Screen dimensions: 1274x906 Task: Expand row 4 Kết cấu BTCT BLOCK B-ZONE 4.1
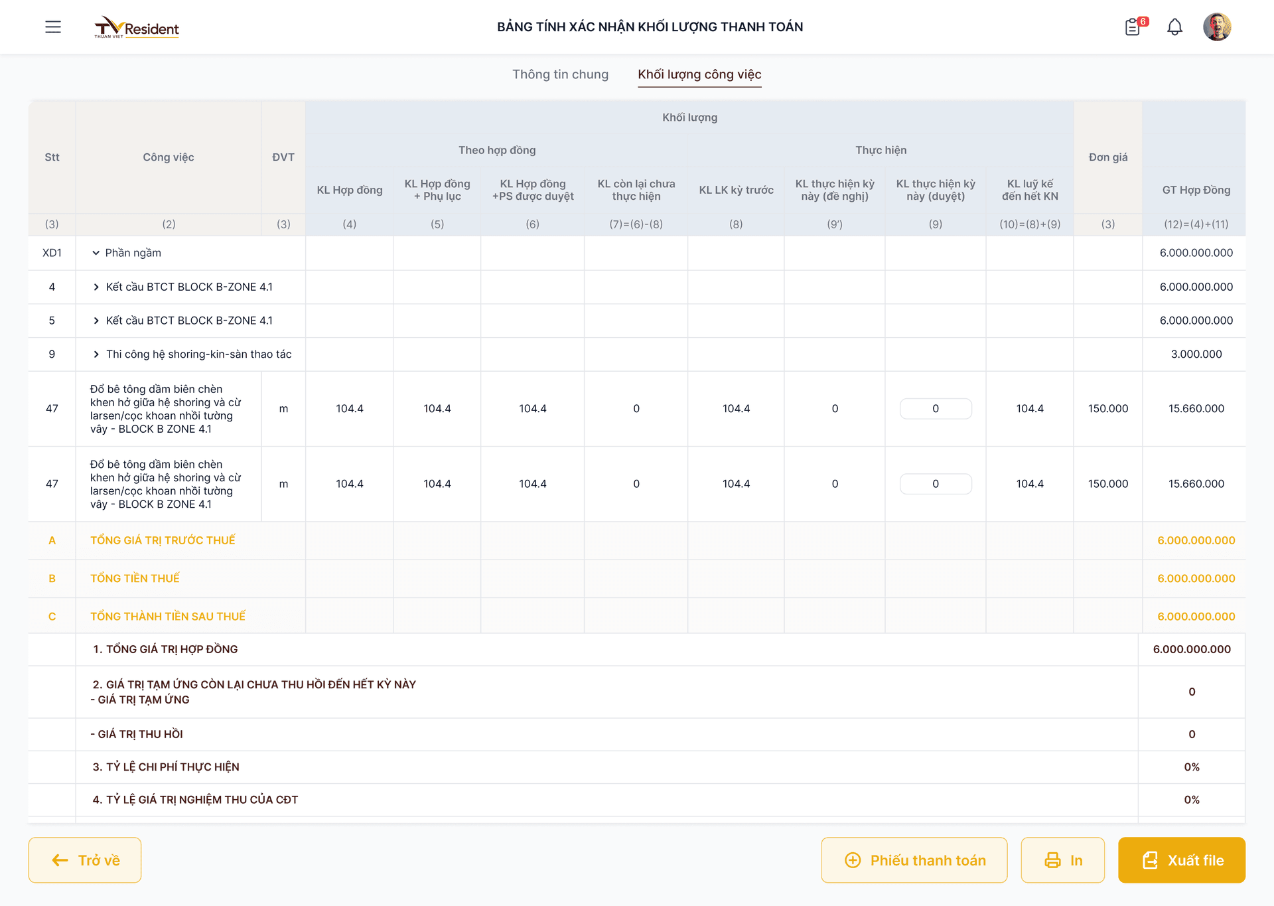click(96, 287)
